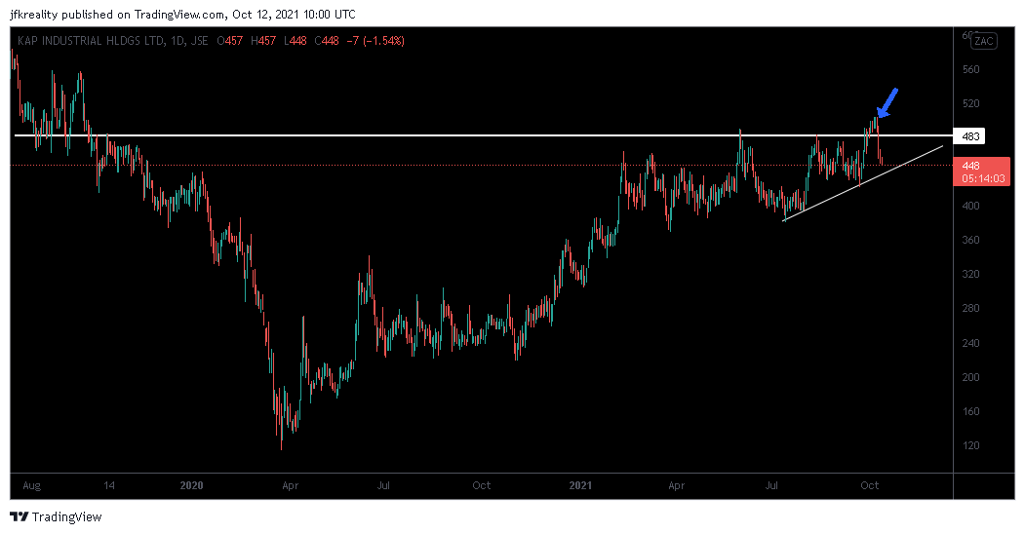This screenshot has width=1025, height=534.
Task: Click the open value O457 in the legend
Action: click(229, 41)
